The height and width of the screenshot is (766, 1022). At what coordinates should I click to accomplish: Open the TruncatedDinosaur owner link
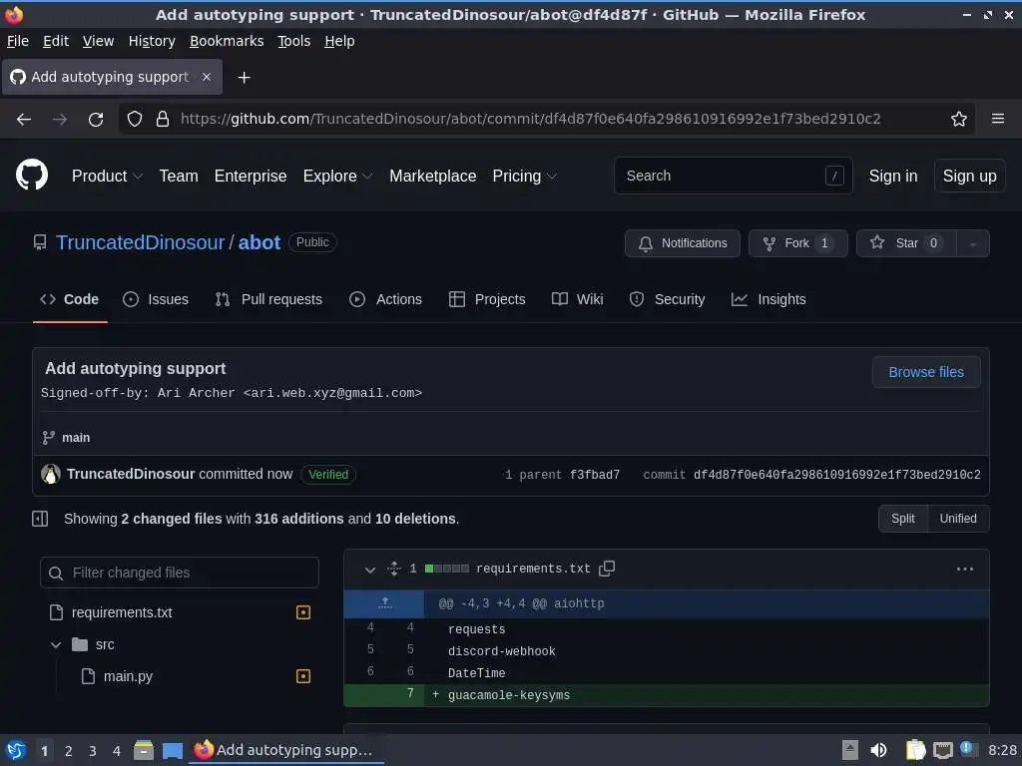[140, 242]
